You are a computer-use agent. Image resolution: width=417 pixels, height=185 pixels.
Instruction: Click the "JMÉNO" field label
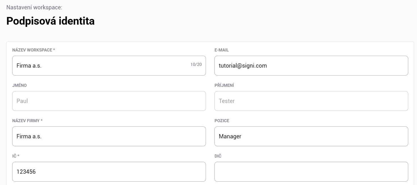(x=20, y=85)
